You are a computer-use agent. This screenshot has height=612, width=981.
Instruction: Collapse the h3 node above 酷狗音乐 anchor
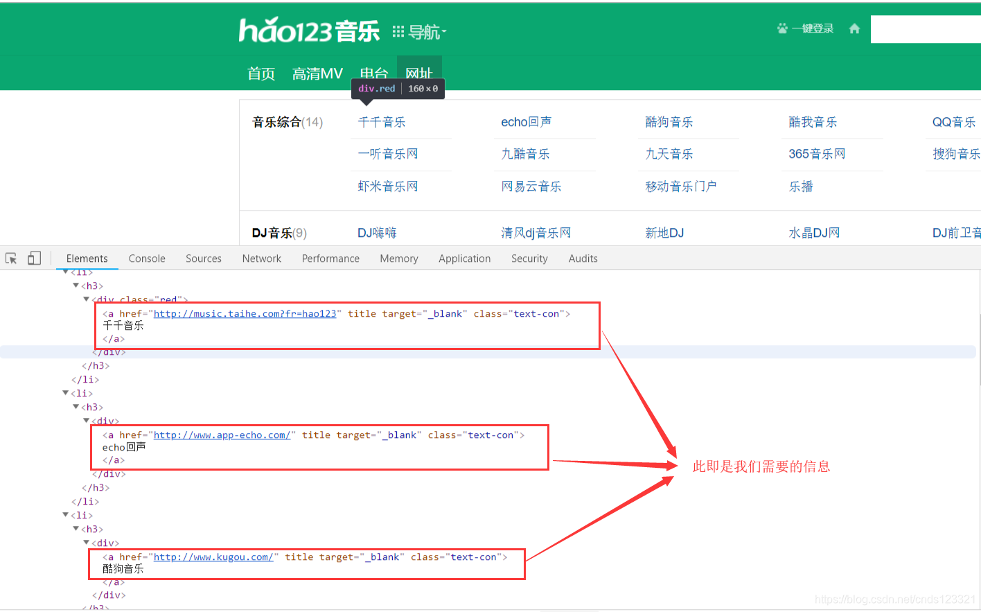point(76,529)
